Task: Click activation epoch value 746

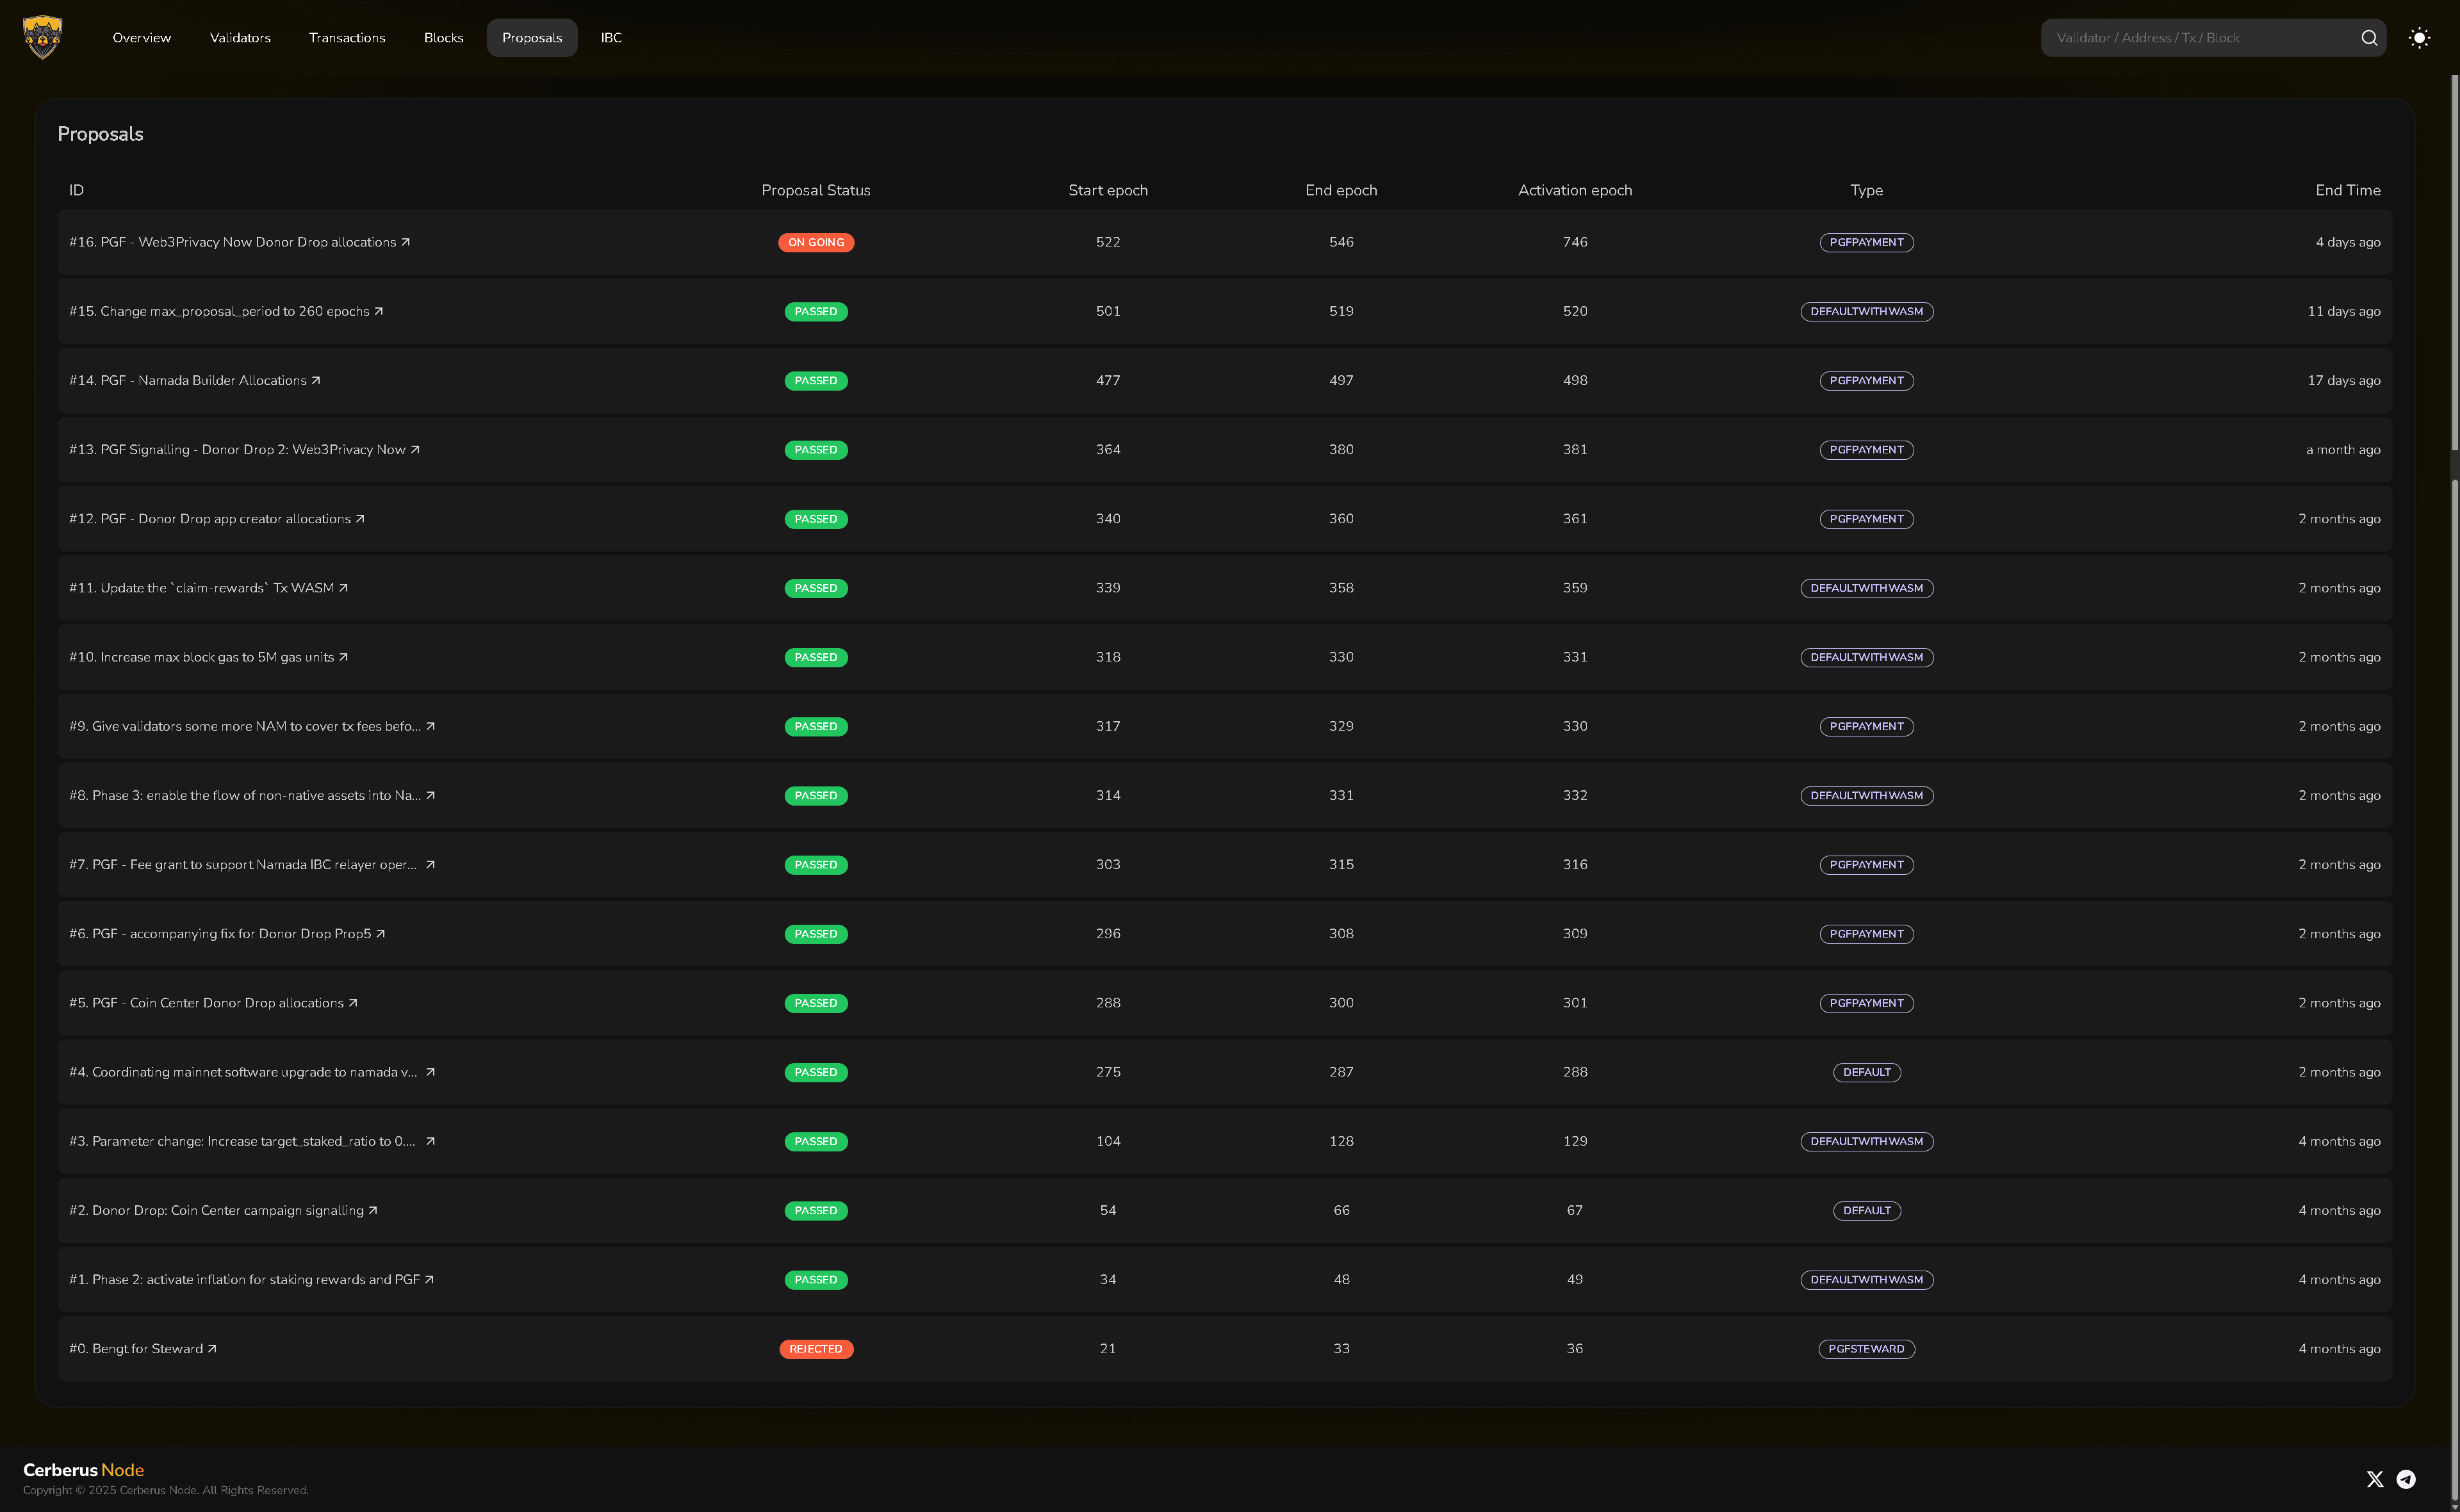Action: [x=1575, y=242]
